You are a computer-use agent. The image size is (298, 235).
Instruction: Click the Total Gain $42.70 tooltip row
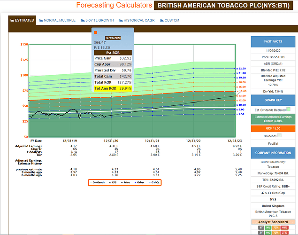click(113, 76)
